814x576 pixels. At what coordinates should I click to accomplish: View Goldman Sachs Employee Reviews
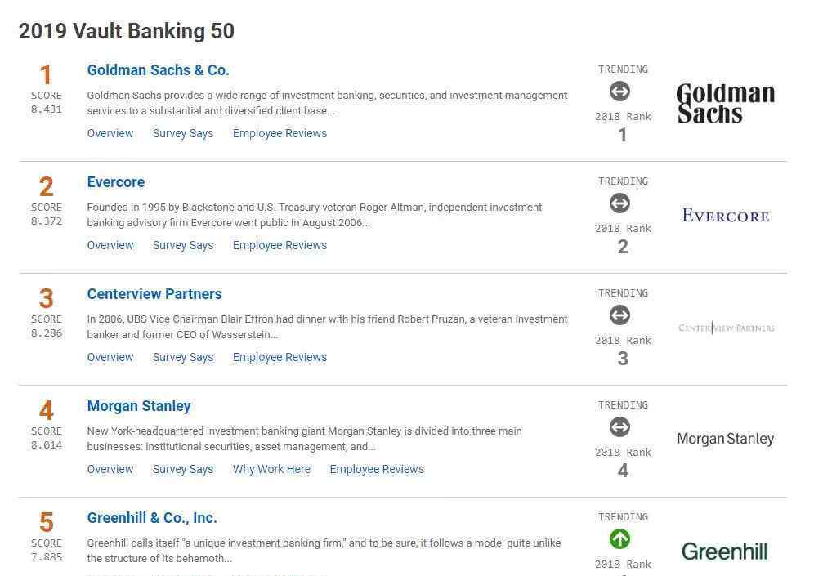[280, 133]
